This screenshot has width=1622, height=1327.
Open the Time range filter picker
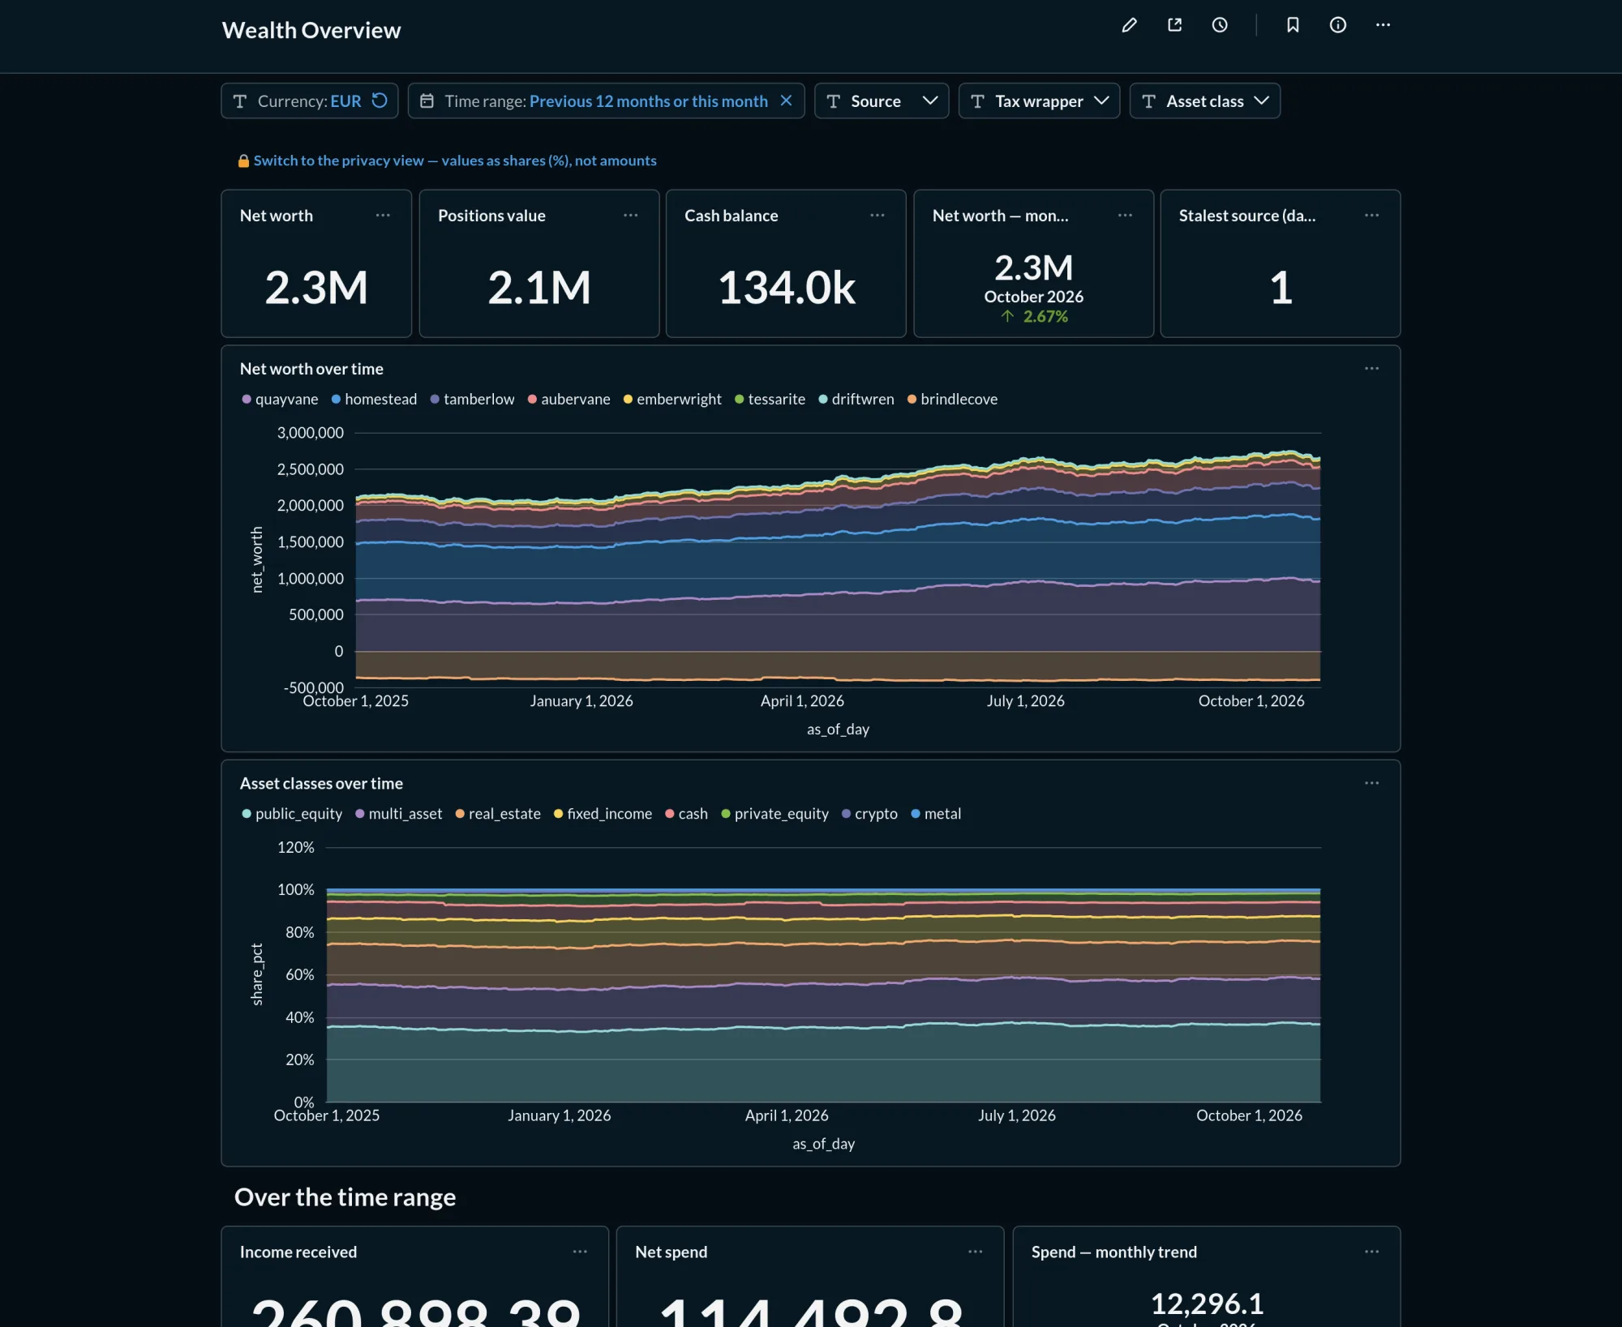(x=606, y=101)
